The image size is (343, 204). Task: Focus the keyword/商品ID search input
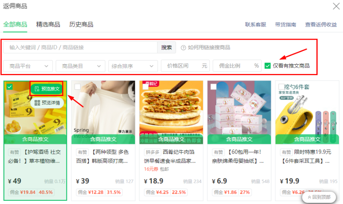click(80, 47)
